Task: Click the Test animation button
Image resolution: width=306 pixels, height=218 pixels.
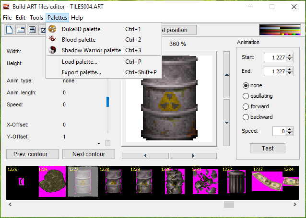Action: tap(267, 148)
